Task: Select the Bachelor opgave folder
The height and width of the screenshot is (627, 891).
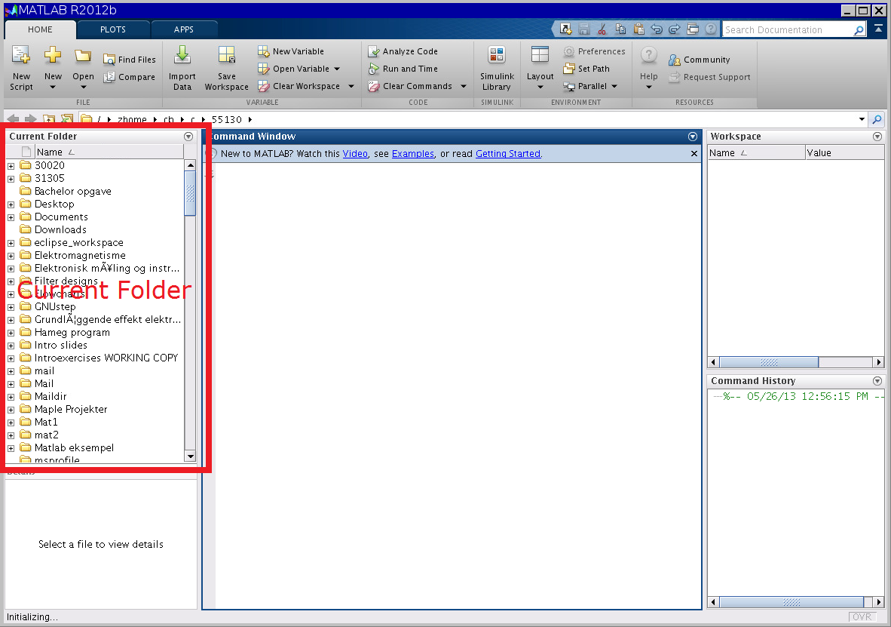Action: coord(72,191)
